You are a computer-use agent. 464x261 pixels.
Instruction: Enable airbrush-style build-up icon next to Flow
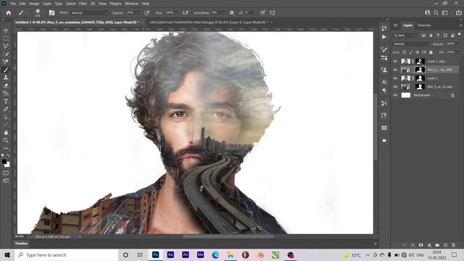pos(186,13)
